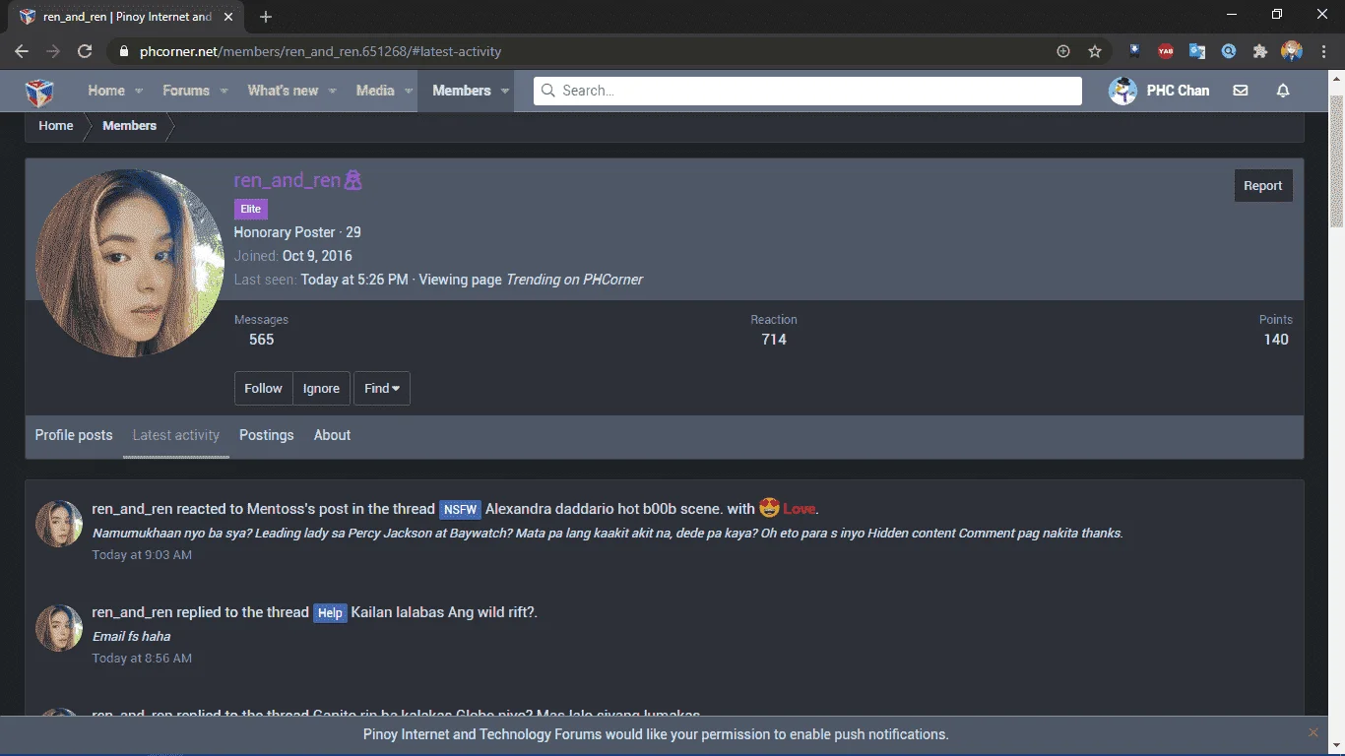
Task: Click the Google Translate extension icon
Action: coord(1197,51)
